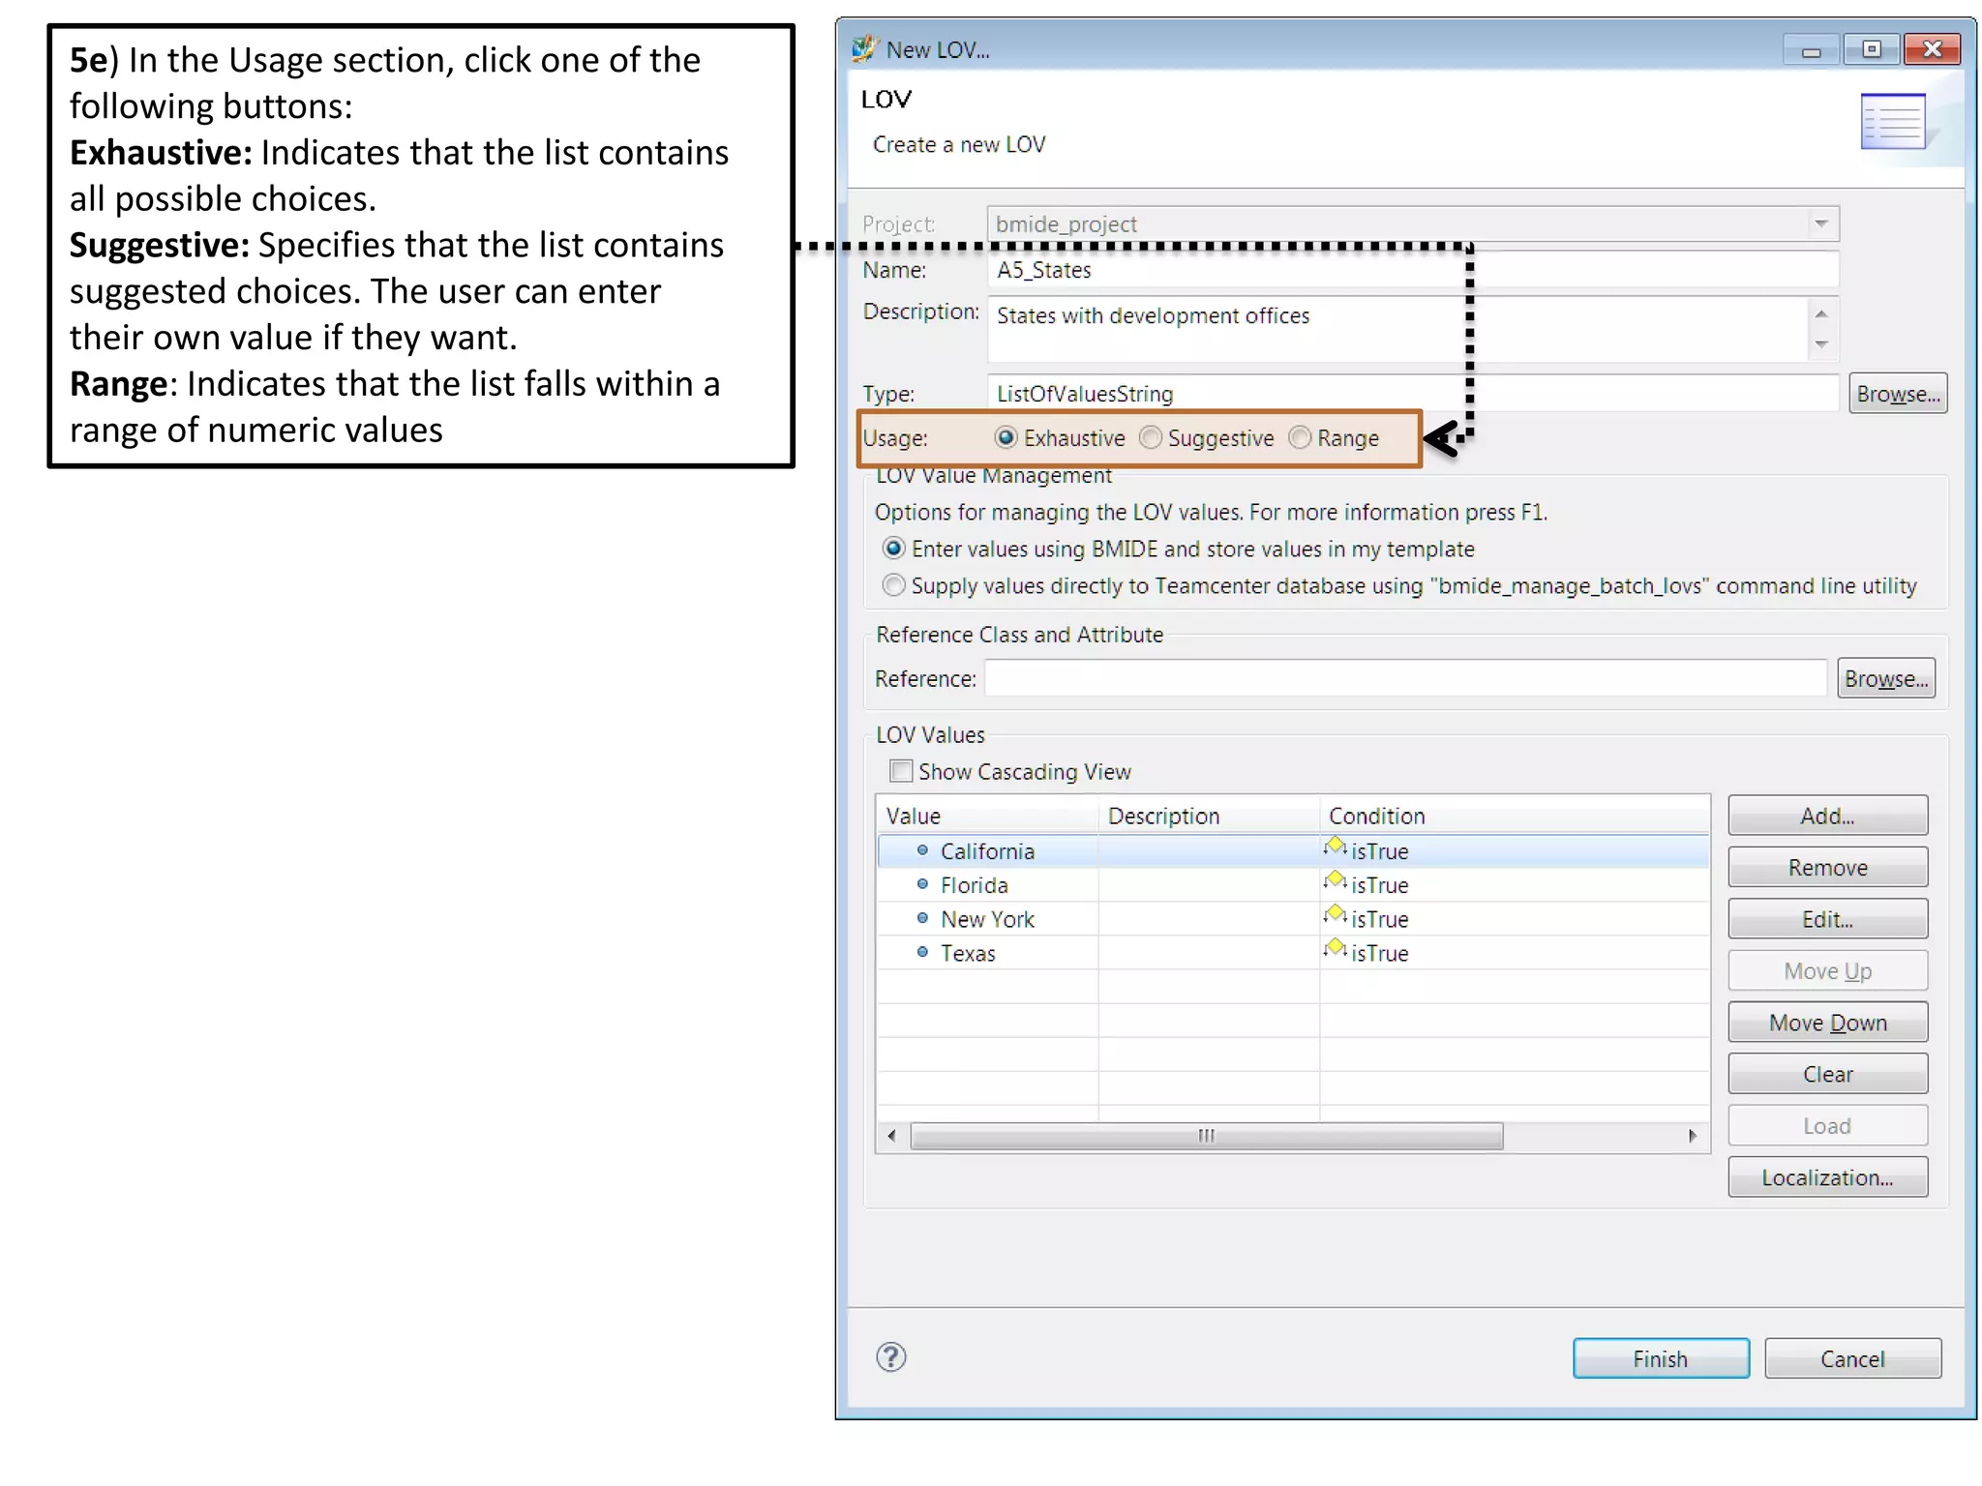The width and height of the screenshot is (1982, 1486).
Task: Click the help question mark icon
Action: (890, 1357)
